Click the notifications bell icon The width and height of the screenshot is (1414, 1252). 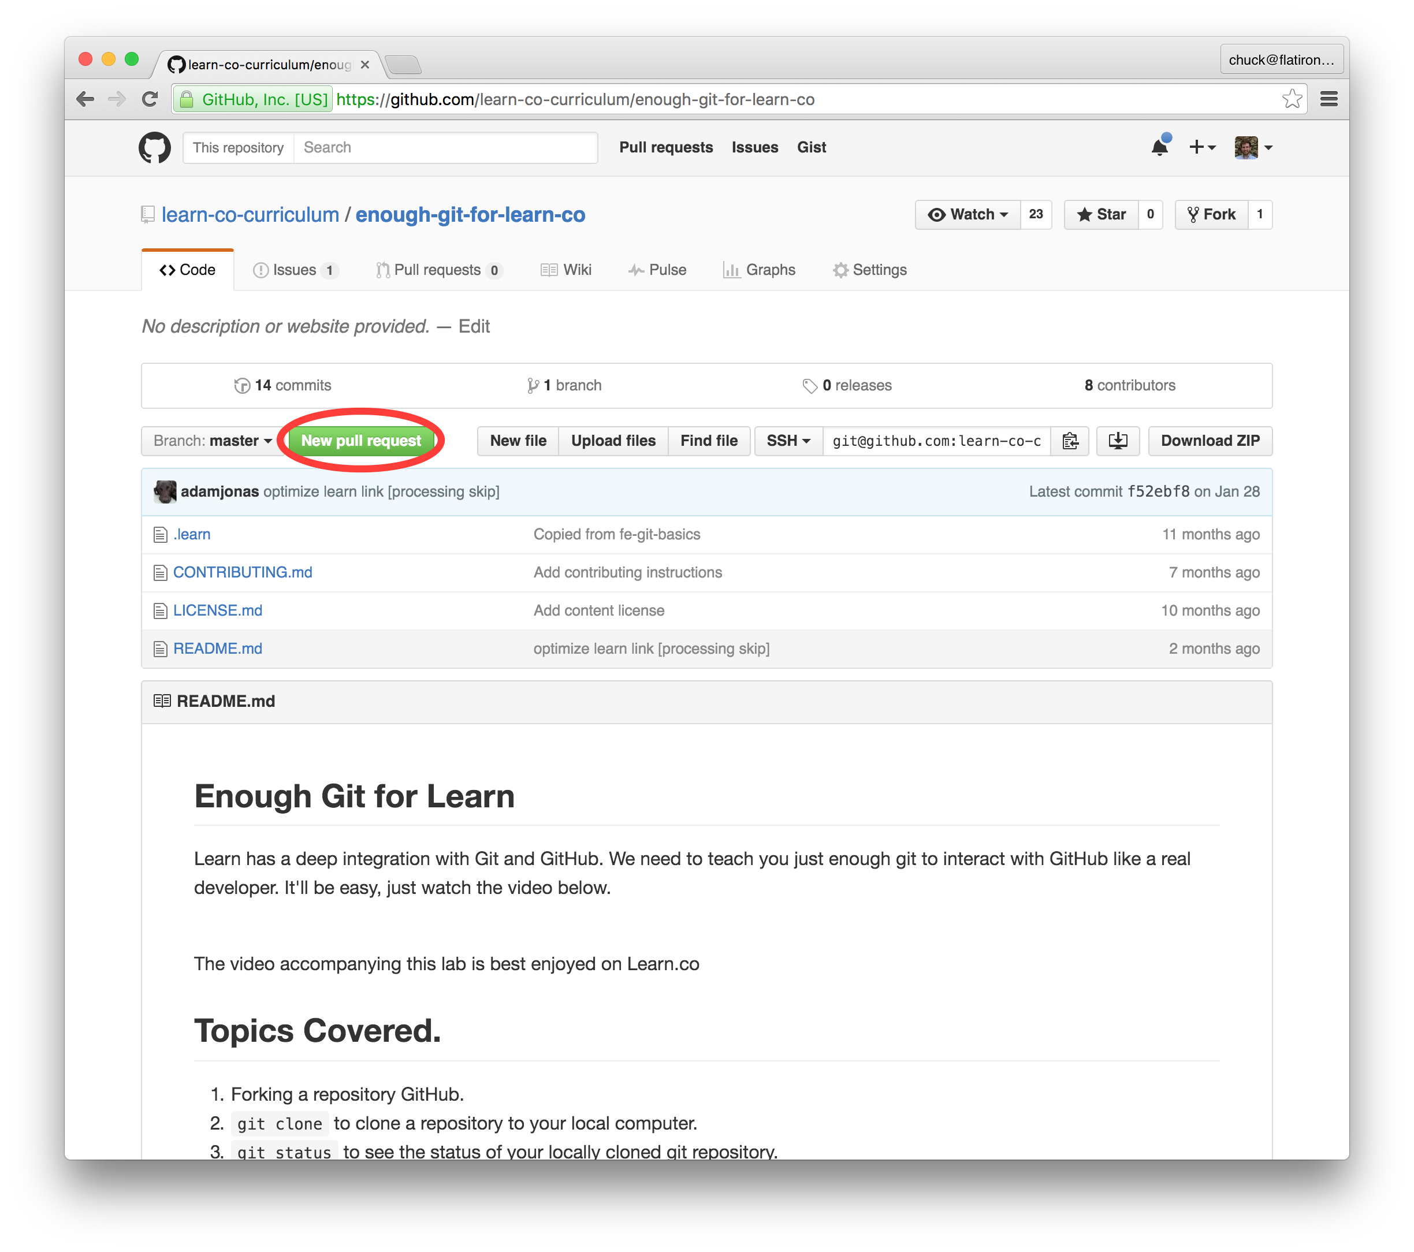[1158, 147]
